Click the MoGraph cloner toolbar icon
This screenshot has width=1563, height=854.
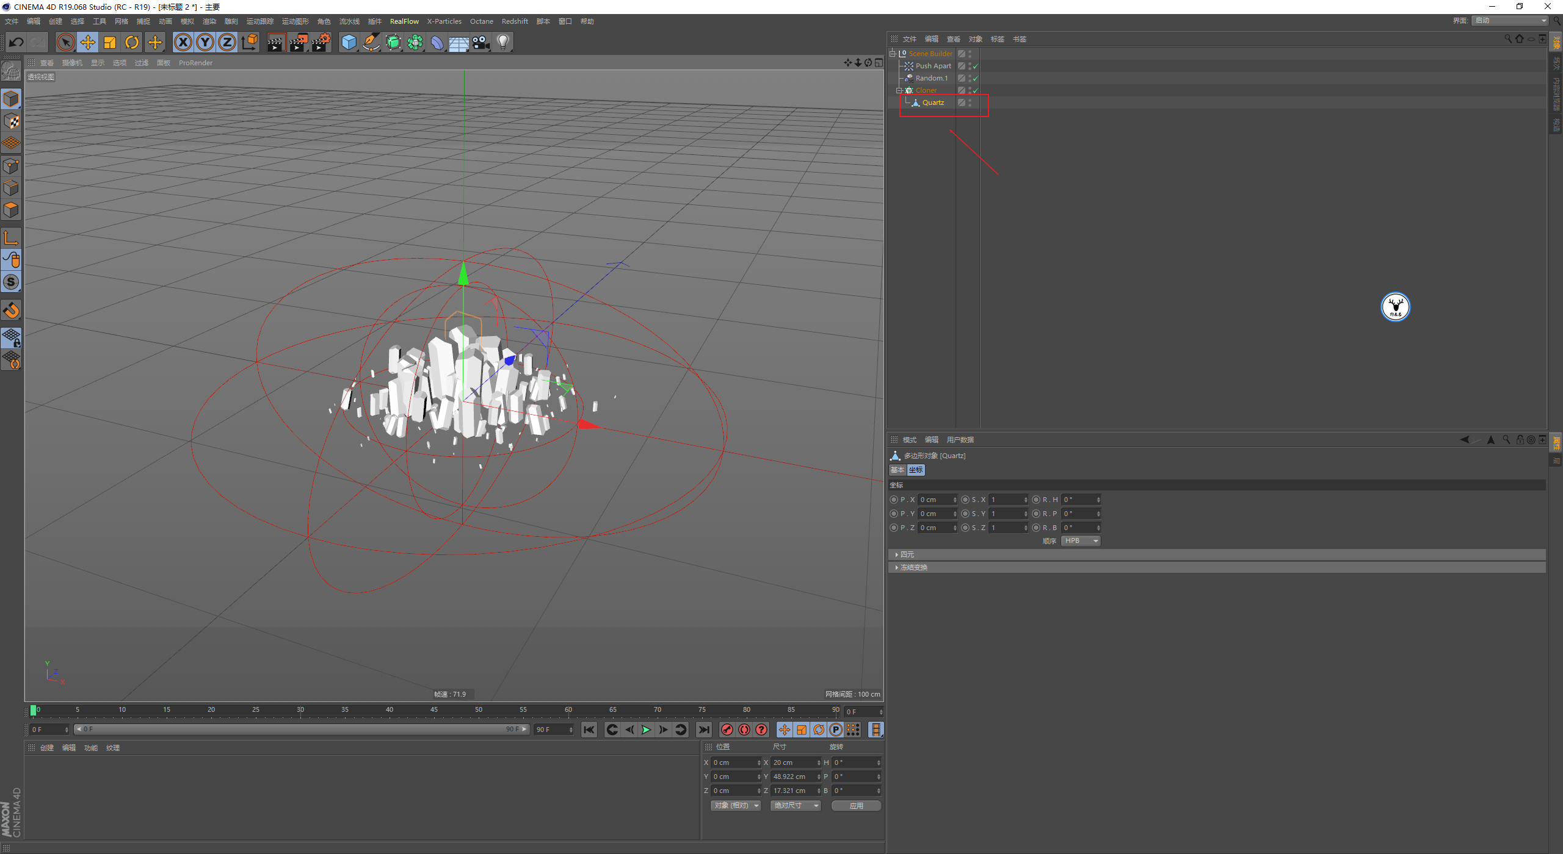(x=415, y=42)
